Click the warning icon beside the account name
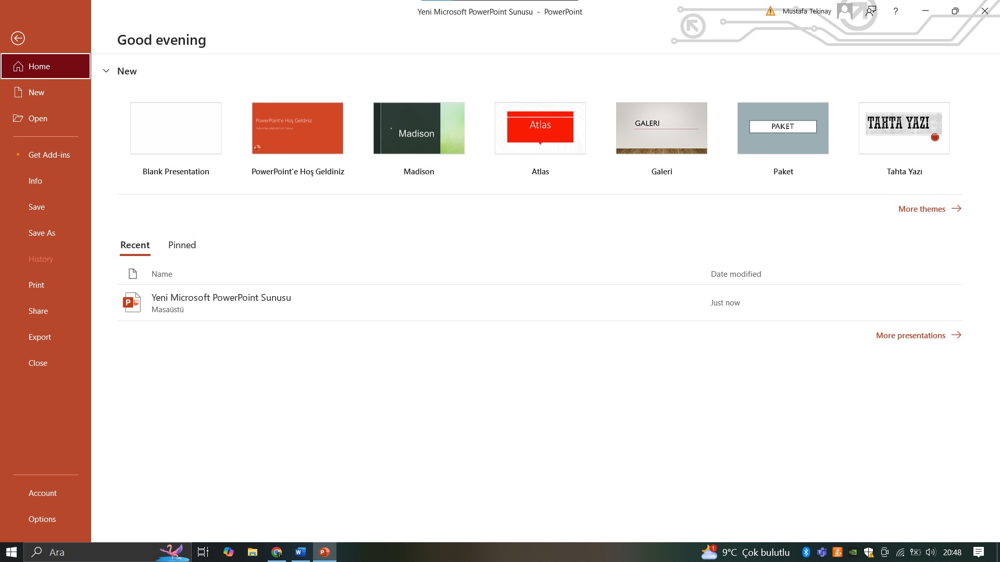The image size is (1000, 562). pos(770,11)
